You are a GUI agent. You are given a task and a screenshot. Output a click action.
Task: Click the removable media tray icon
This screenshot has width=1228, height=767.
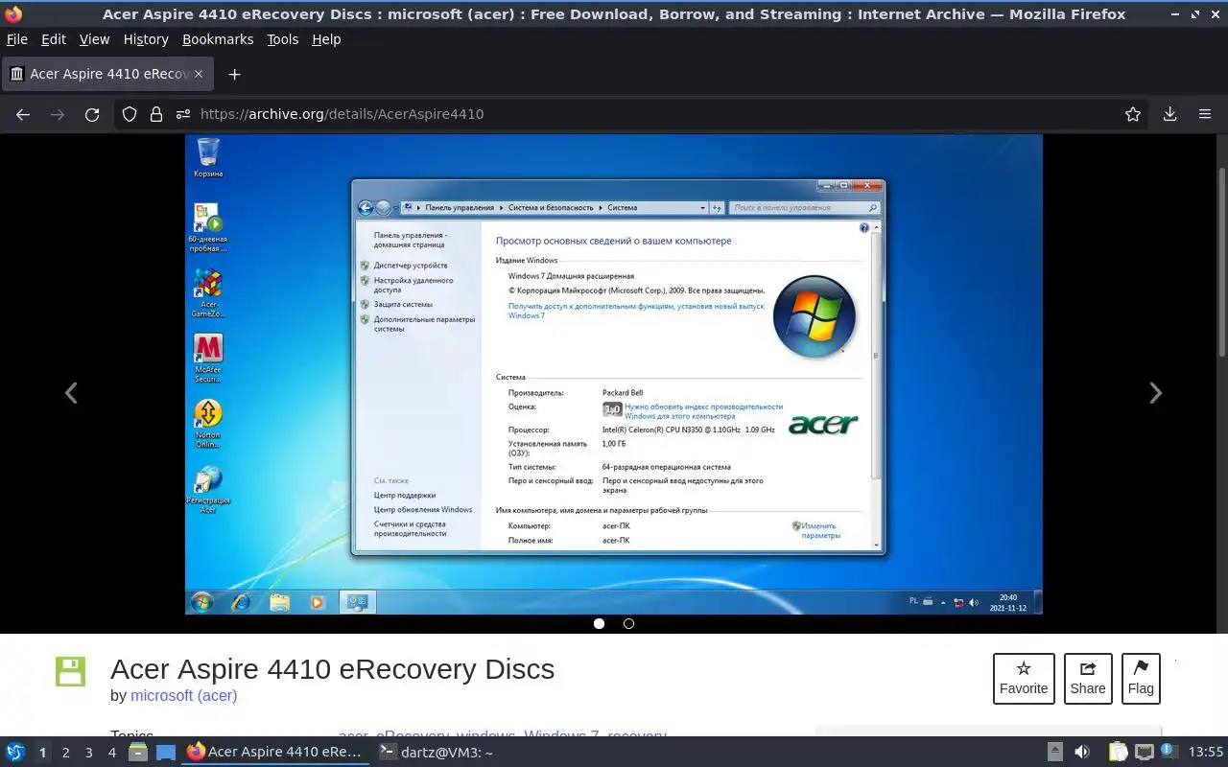pos(1054,753)
